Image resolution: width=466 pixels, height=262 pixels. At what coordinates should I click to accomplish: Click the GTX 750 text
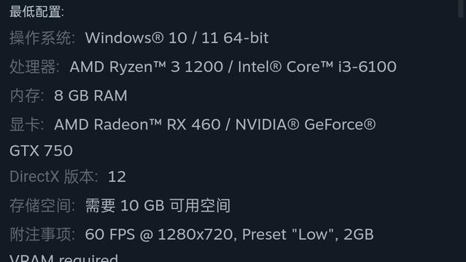coord(41,151)
